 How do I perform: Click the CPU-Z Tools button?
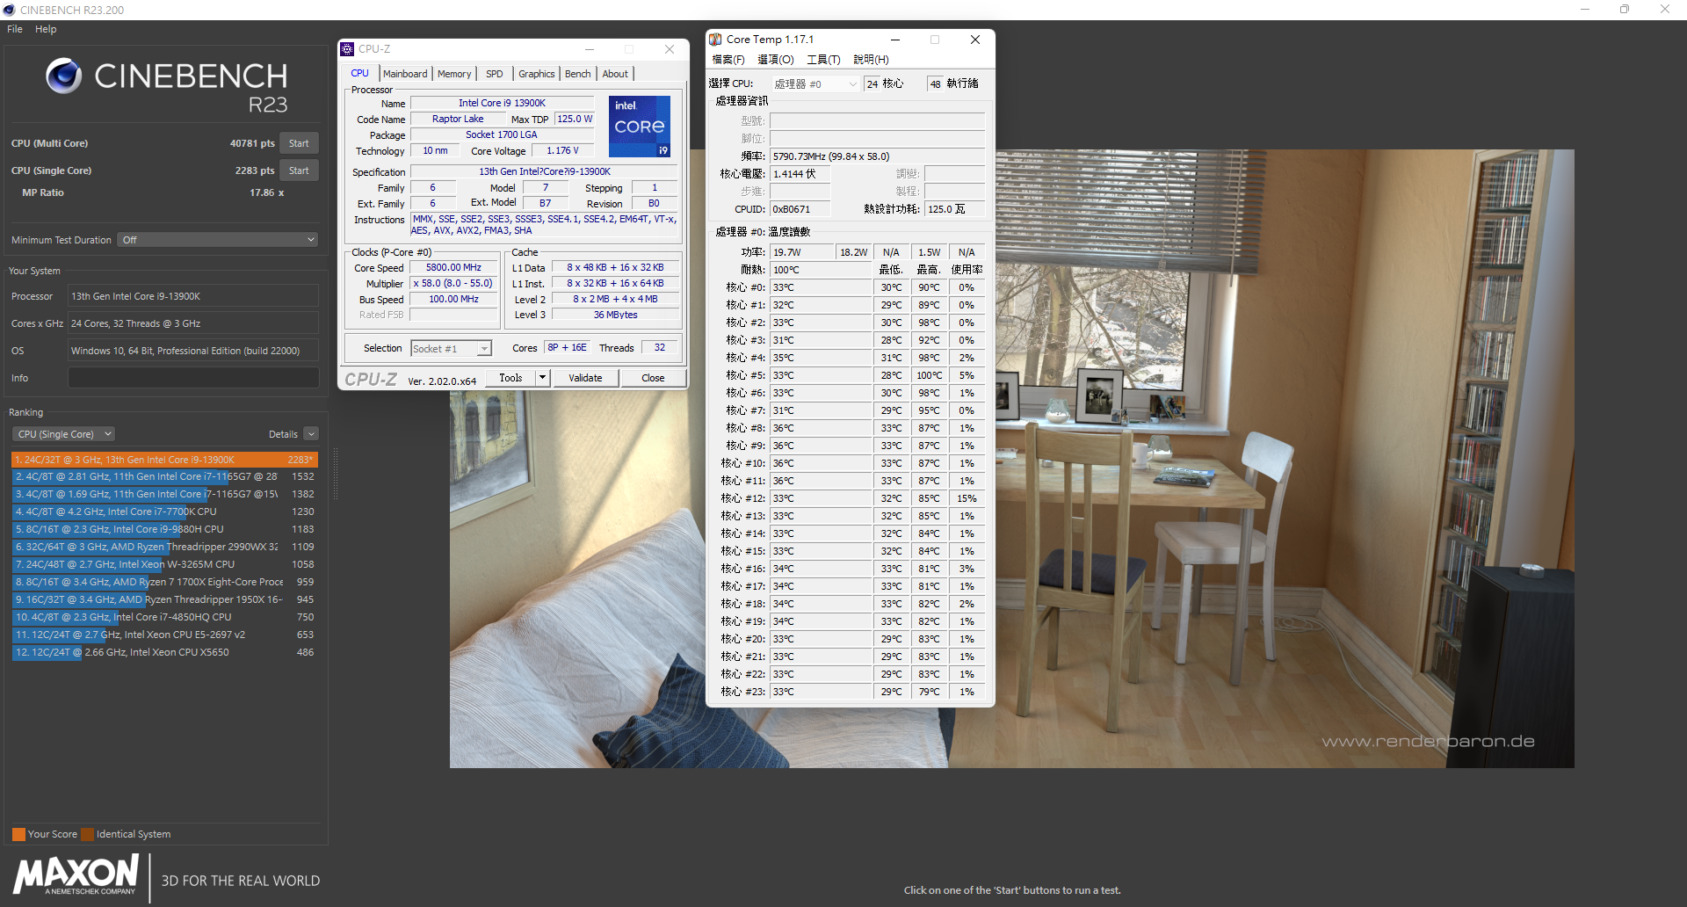pos(510,378)
